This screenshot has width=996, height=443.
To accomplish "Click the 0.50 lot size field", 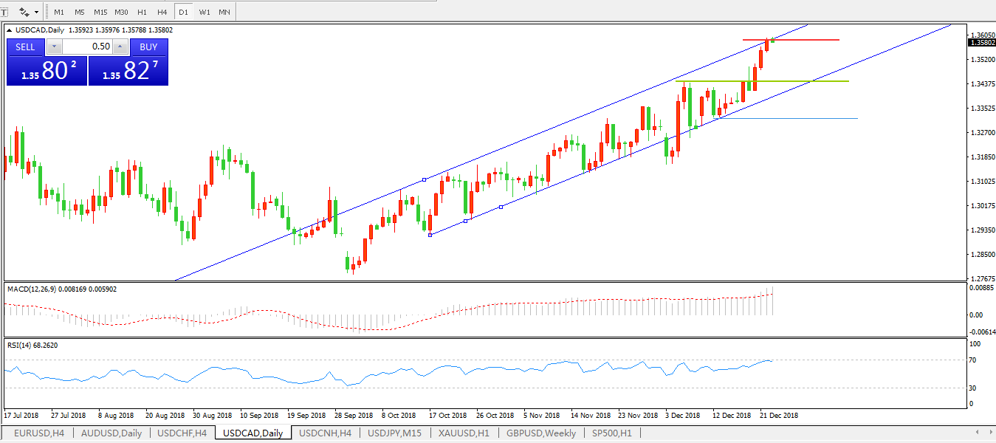I will (89, 47).
